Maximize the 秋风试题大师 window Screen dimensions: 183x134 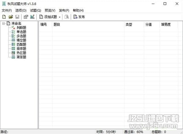point(165,4)
